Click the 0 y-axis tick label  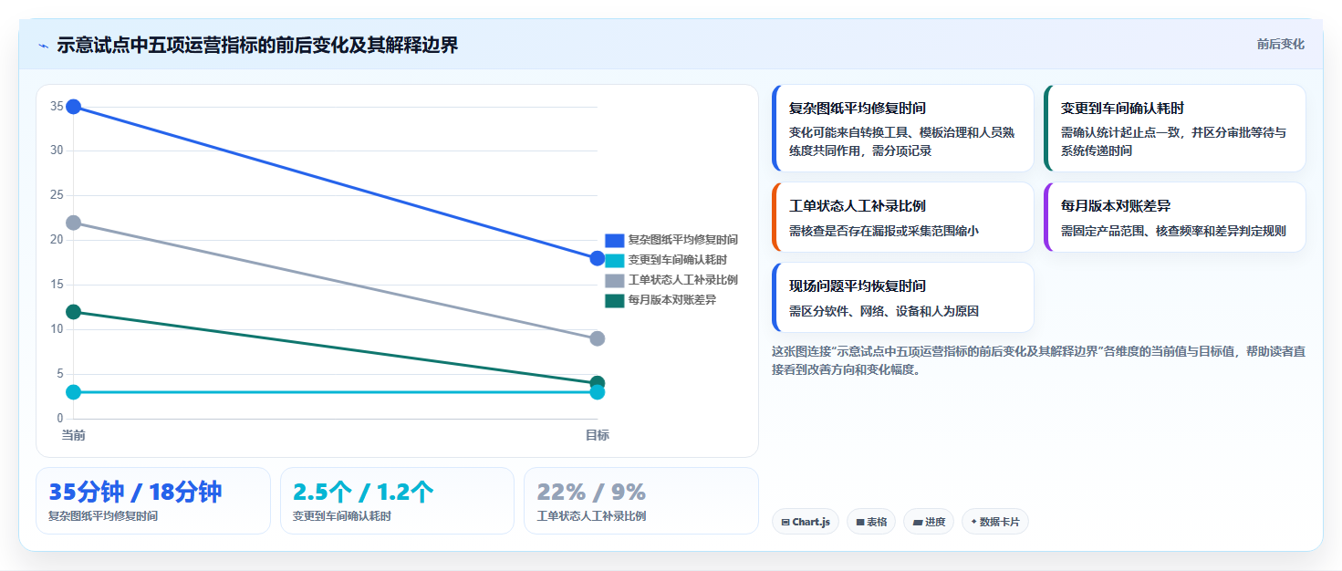pos(60,419)
